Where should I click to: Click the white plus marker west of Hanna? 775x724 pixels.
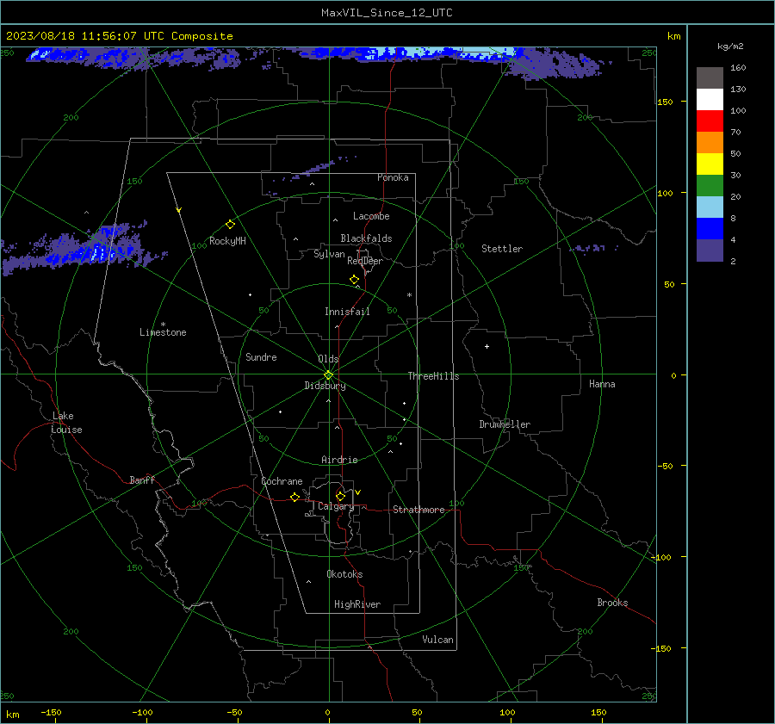487,346
